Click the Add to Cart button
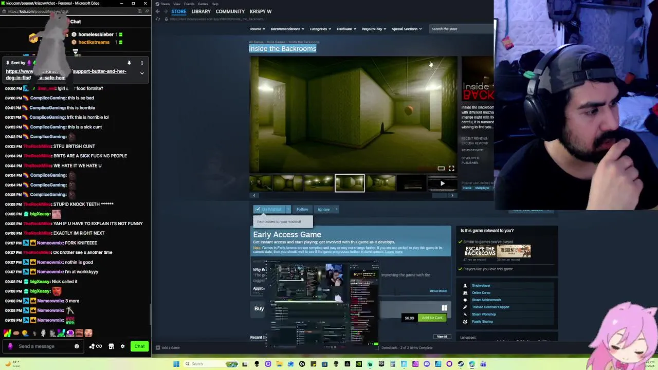The image size is (658, 370). coord(432,318)
